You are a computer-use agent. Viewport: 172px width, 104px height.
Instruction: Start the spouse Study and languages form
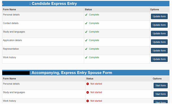click(160, 94)
